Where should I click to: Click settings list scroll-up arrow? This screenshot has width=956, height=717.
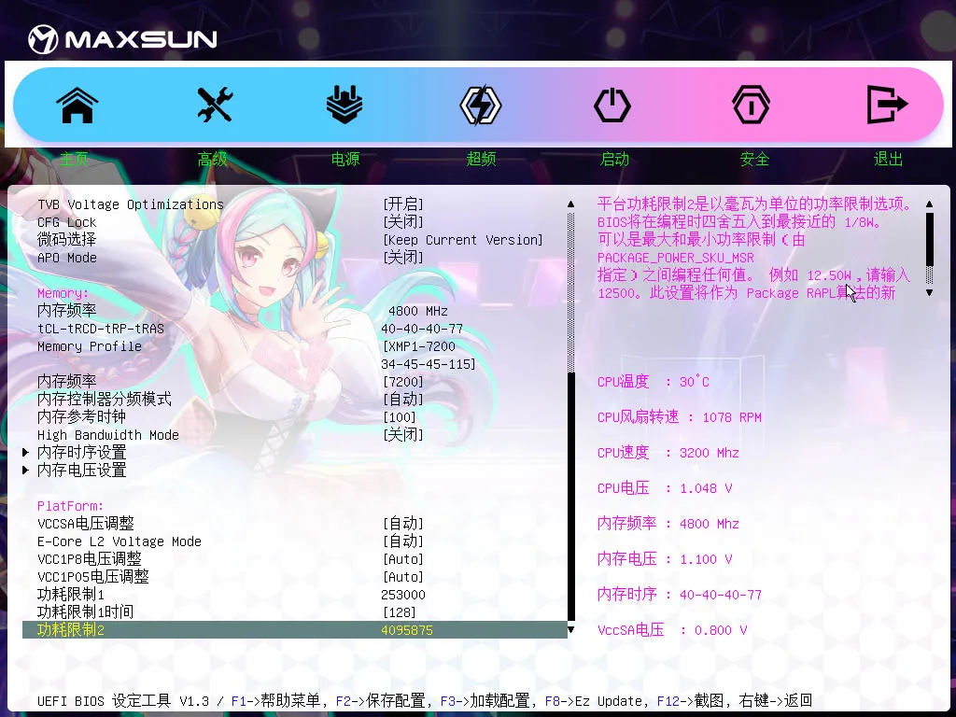[x=570, y=204]
